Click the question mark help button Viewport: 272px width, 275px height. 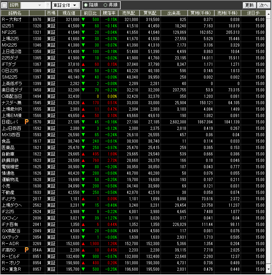[x=48, y=5]
